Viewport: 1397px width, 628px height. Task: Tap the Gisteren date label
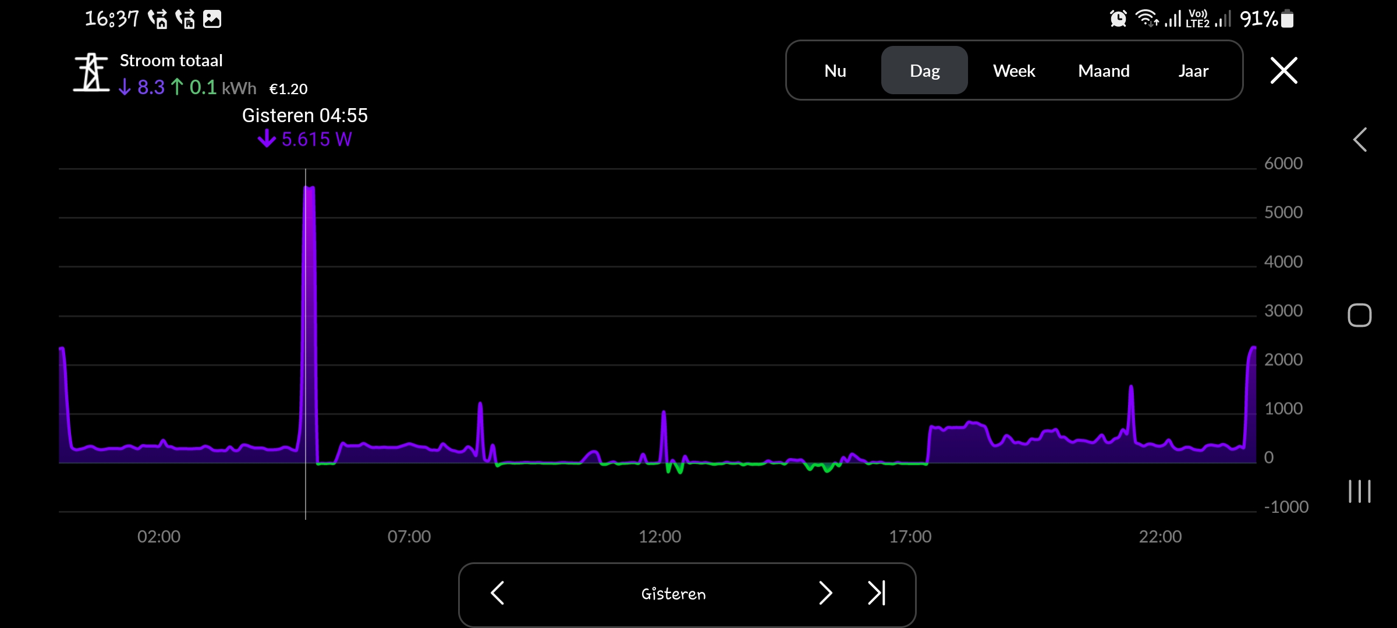tap(673, 594)
